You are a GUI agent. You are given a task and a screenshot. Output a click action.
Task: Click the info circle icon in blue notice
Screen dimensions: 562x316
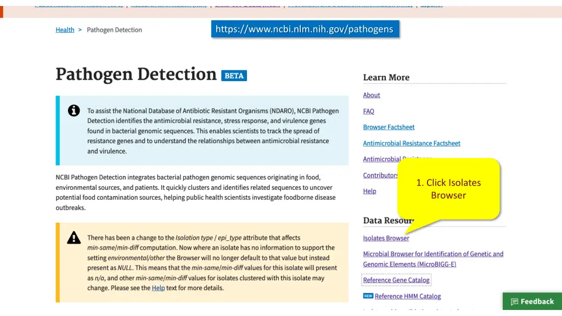pyautogui.click(x=74, y=110)
